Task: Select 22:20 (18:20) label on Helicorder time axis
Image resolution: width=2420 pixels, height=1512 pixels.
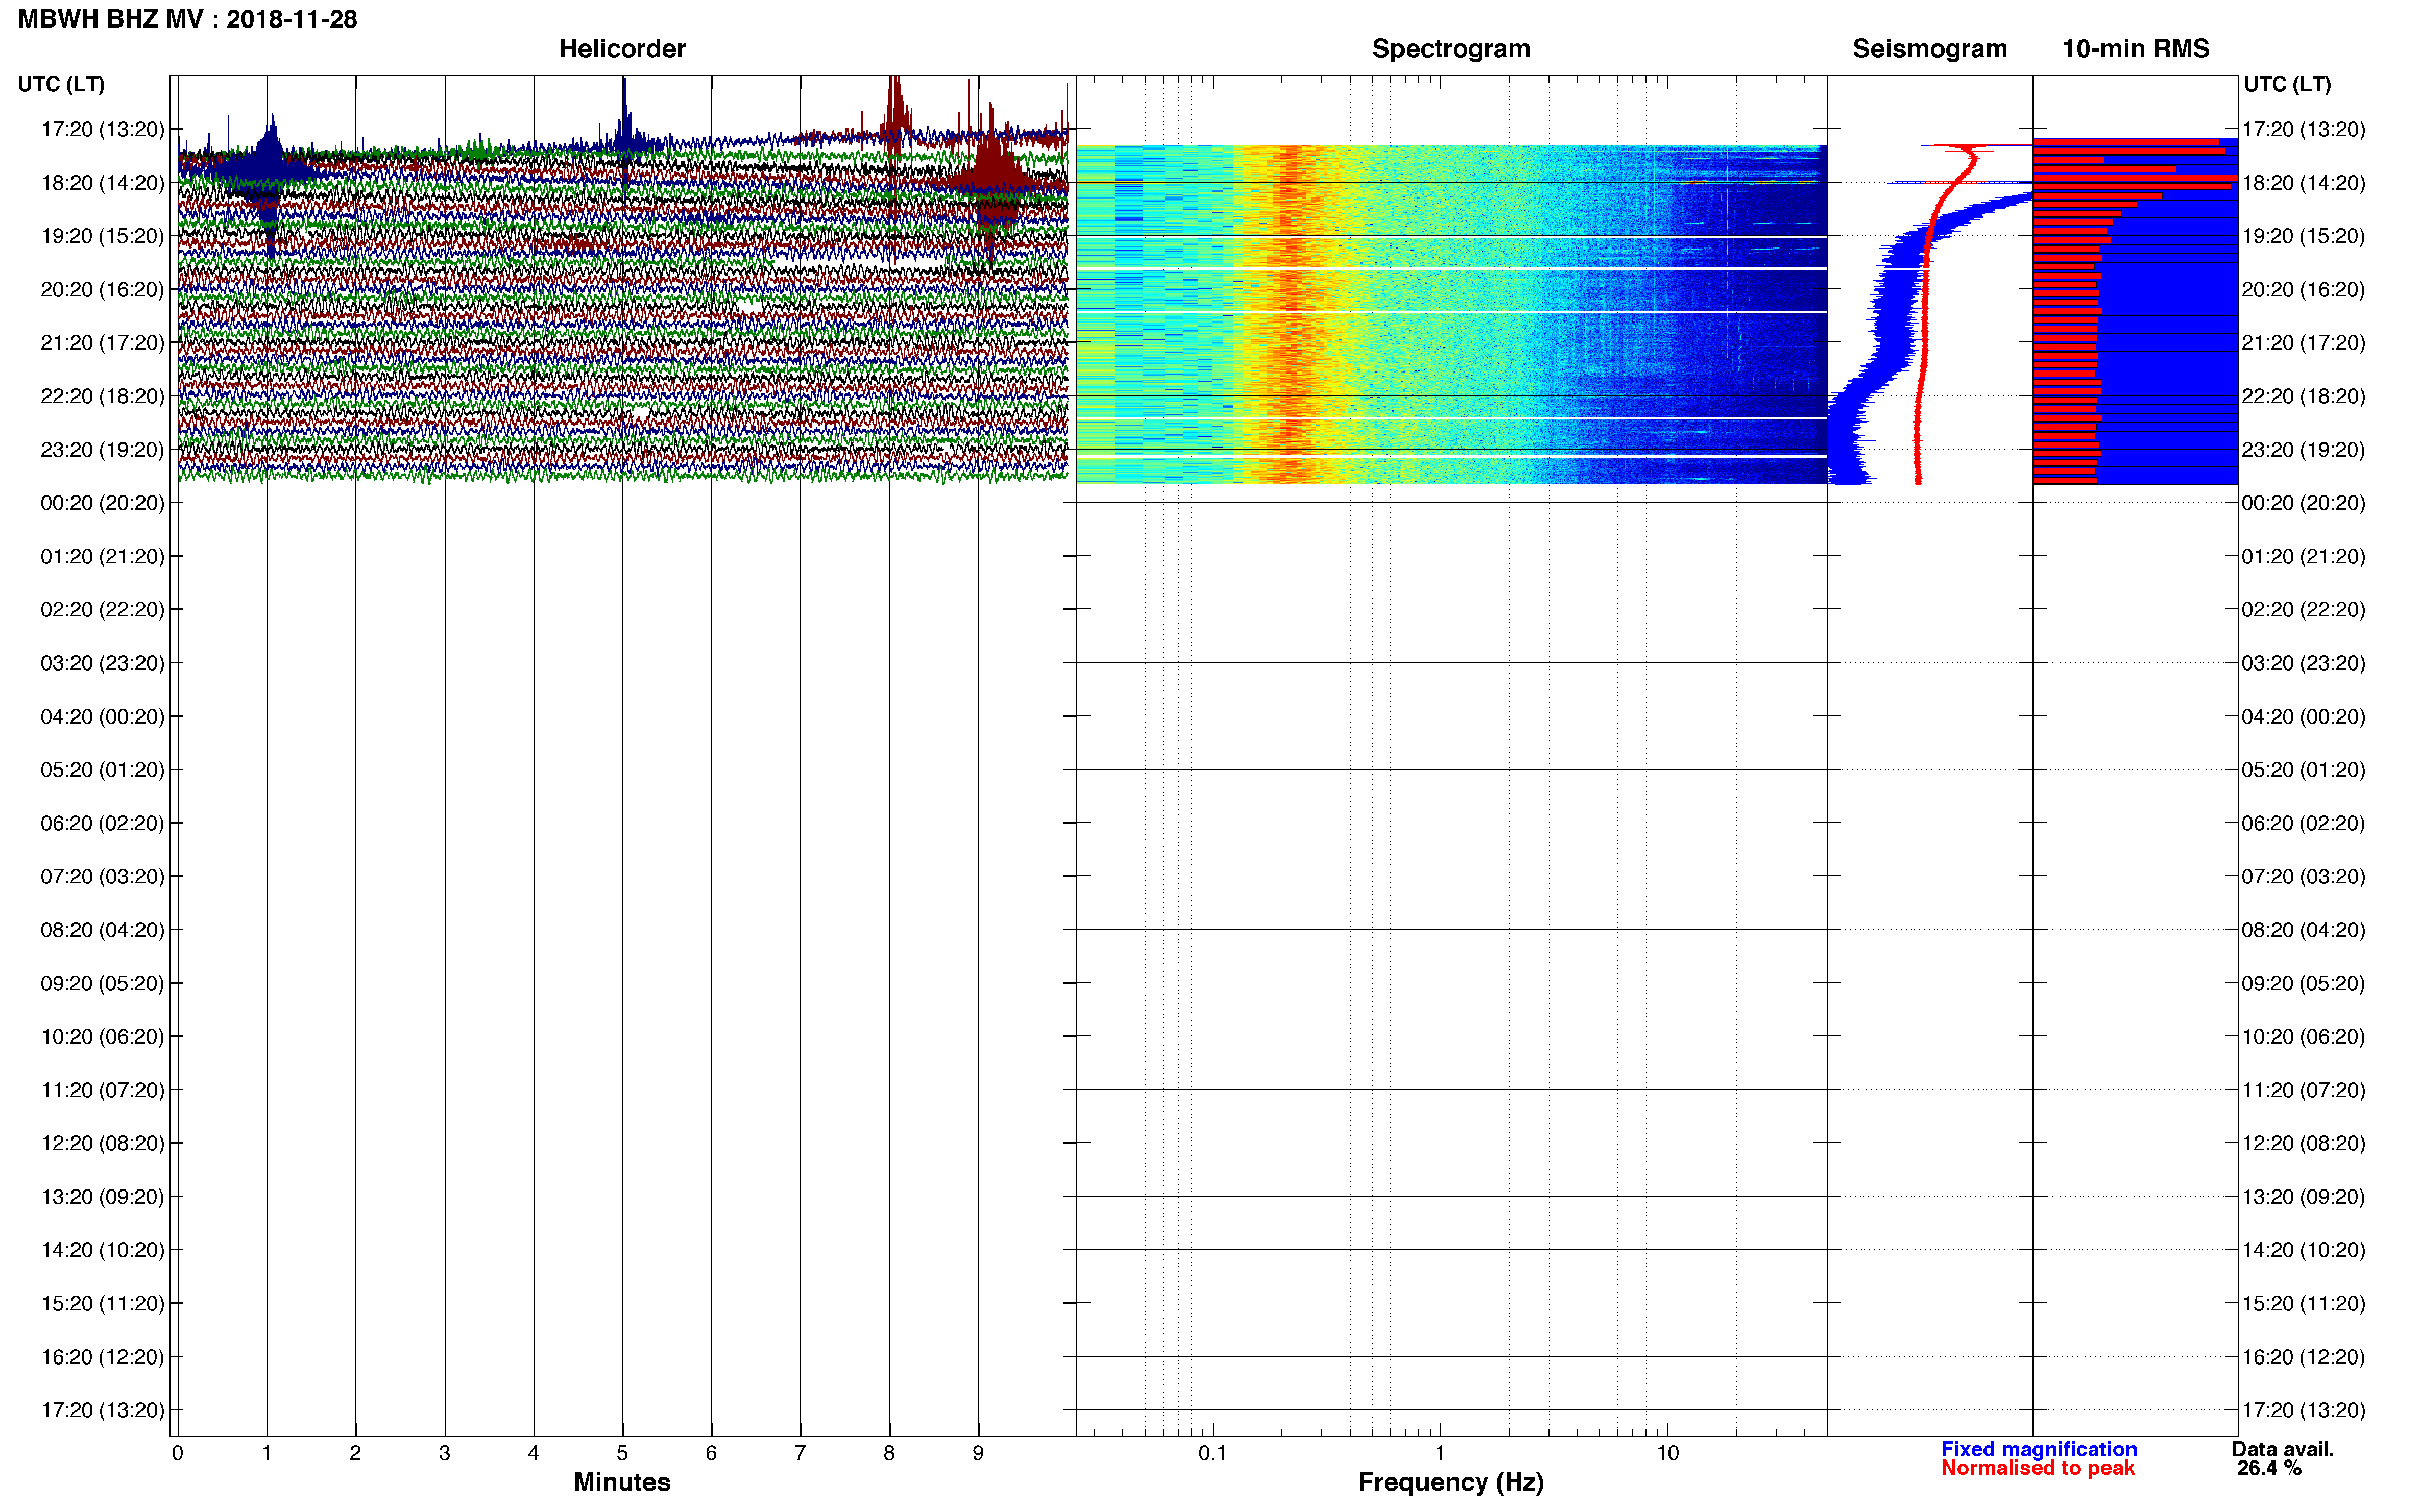Action: click(x=102, y=396)
